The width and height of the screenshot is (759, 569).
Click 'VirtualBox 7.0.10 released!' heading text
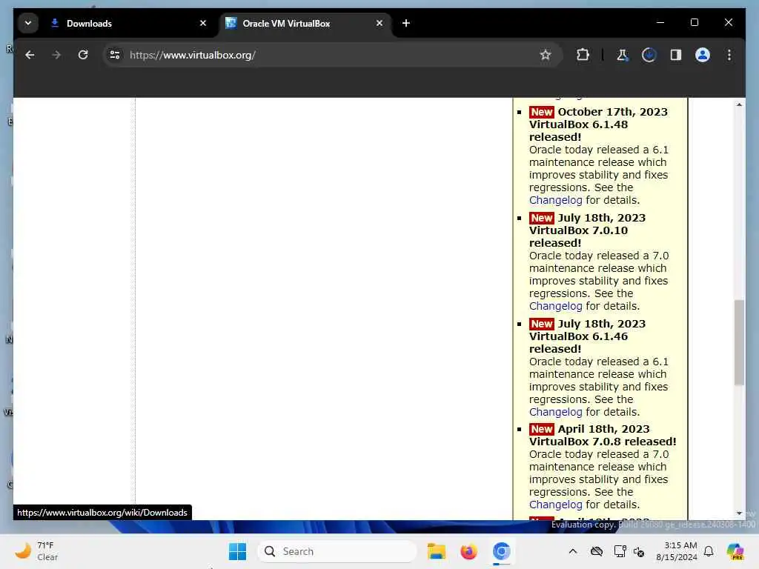pos(578,236)
